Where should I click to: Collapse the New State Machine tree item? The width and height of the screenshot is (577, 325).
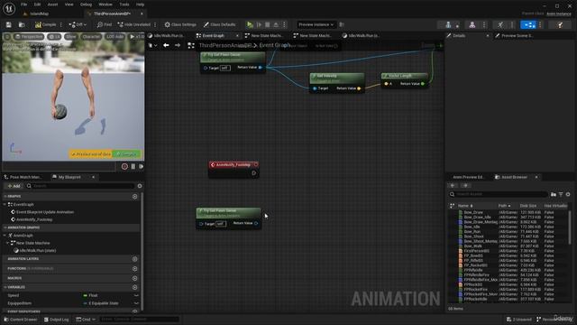pyautogui.click(x=8, y=243)
